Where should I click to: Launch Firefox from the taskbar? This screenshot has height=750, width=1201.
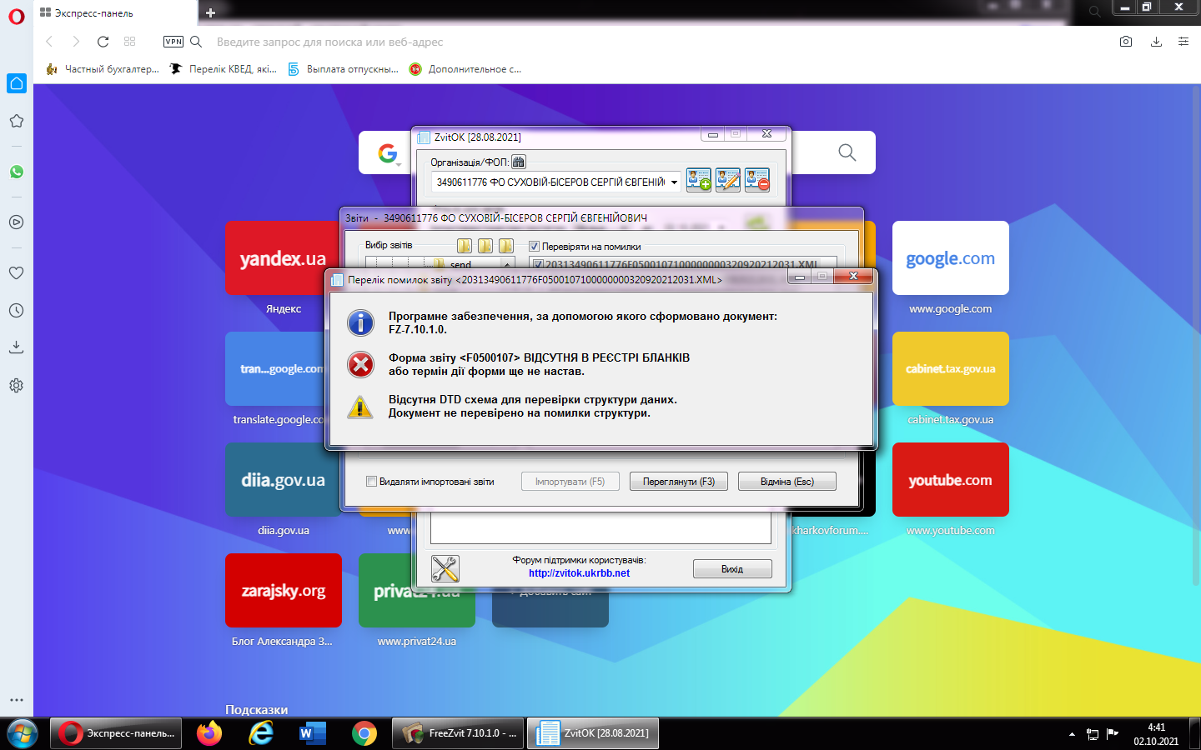click(x=209, y=733)
